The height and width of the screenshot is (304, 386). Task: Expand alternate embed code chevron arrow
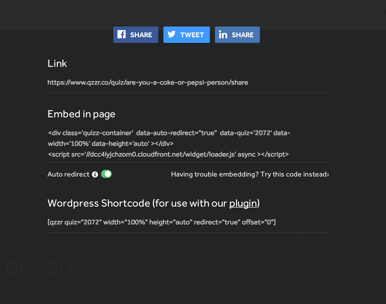pyautogui.click(x=328, y=174)
